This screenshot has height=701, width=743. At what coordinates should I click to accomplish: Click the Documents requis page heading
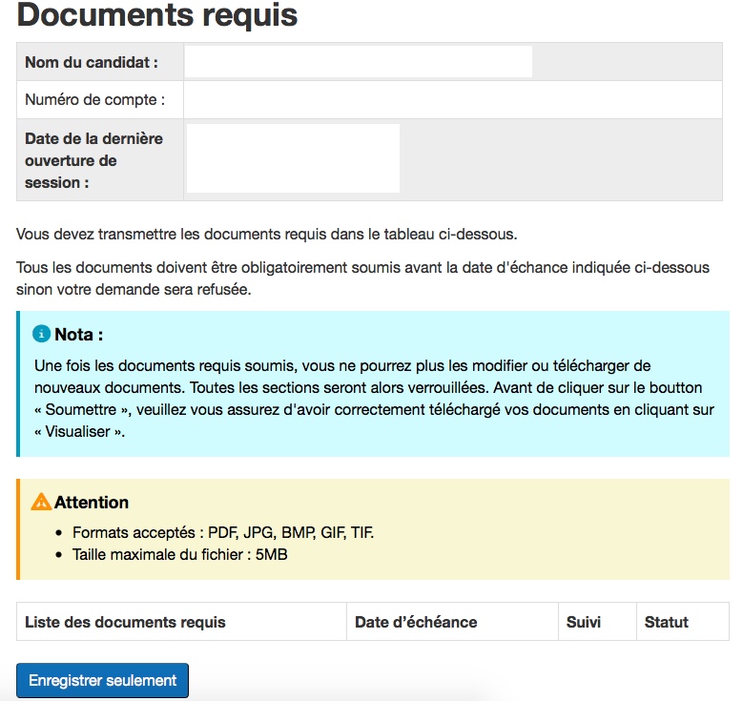(x=157, y=16)
